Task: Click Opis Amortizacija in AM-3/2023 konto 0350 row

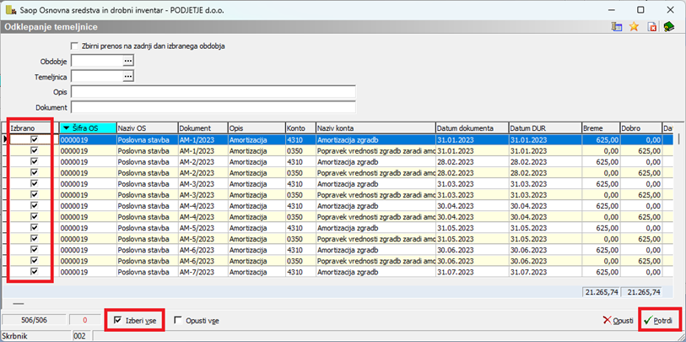Action: tap(257, 194)
